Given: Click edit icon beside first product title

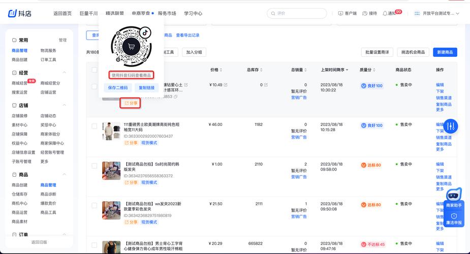Looking at the screenshot, I should [186, 85].
